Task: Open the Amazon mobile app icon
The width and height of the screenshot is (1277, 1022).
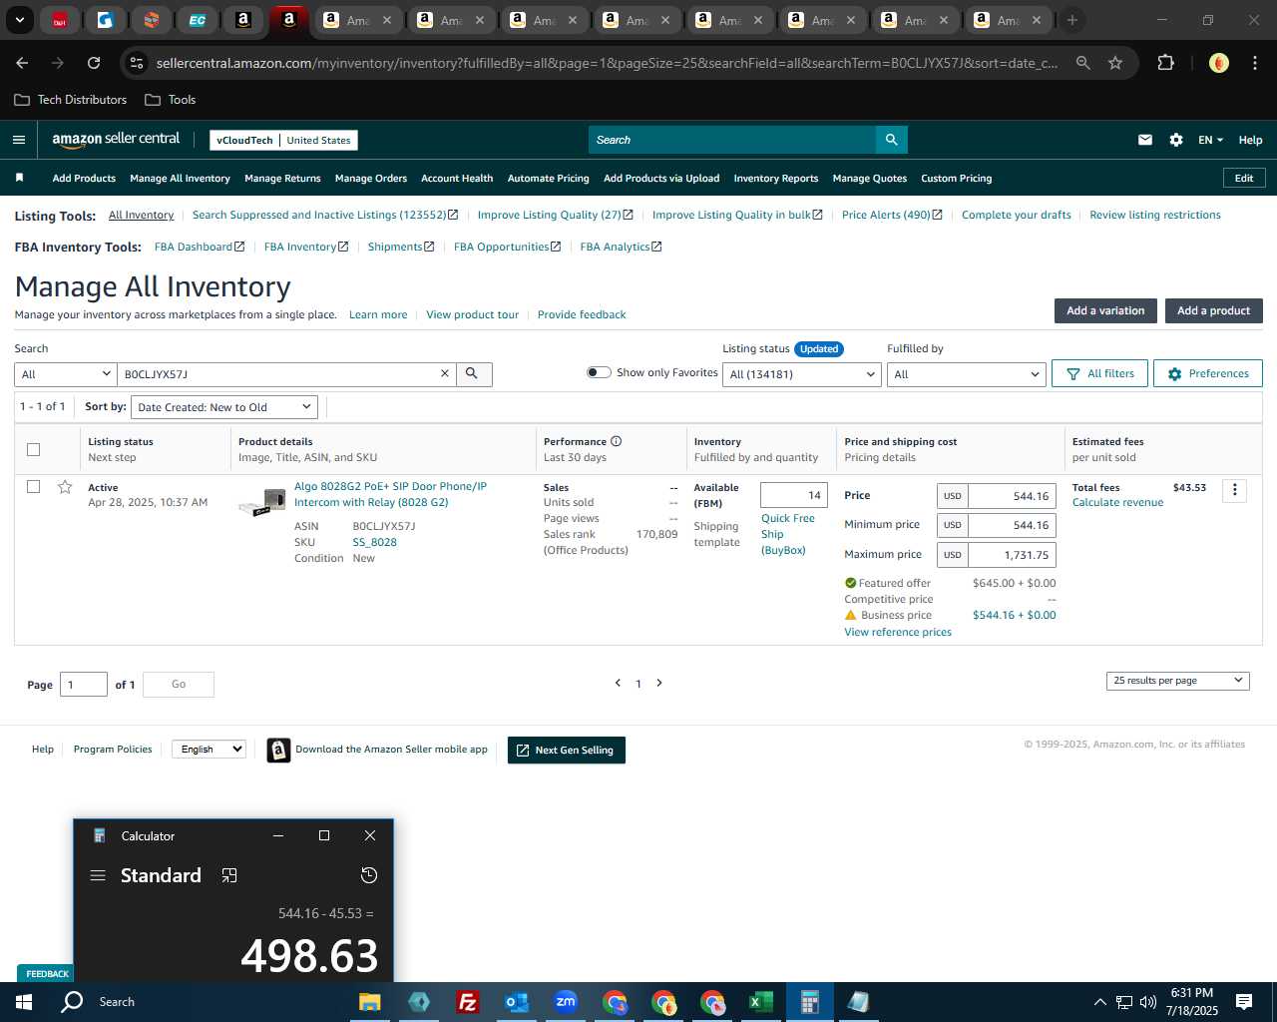Action: click(278, 750)
